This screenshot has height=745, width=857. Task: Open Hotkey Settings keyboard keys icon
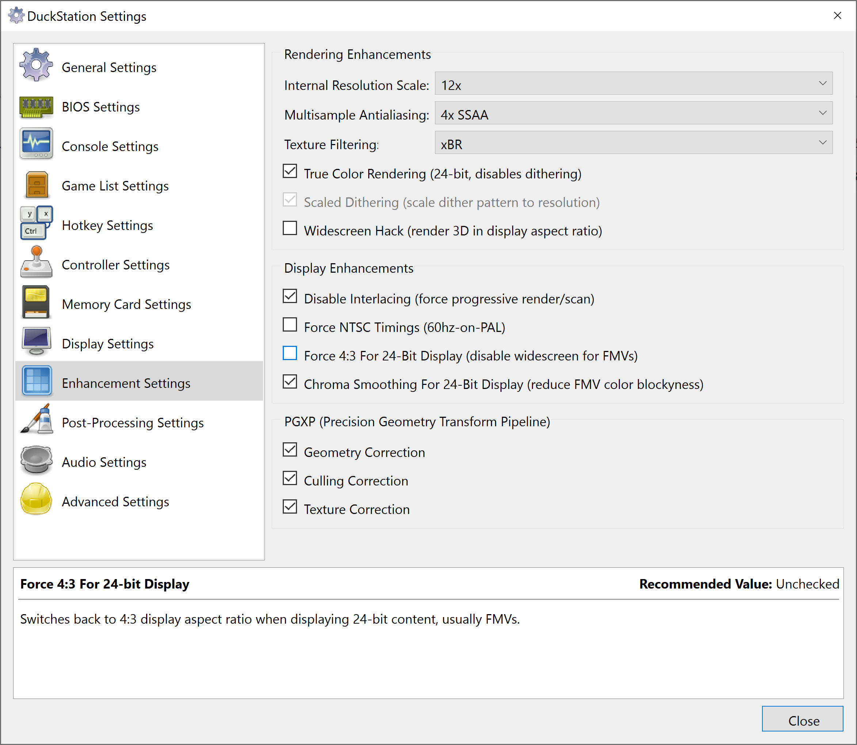36,223
